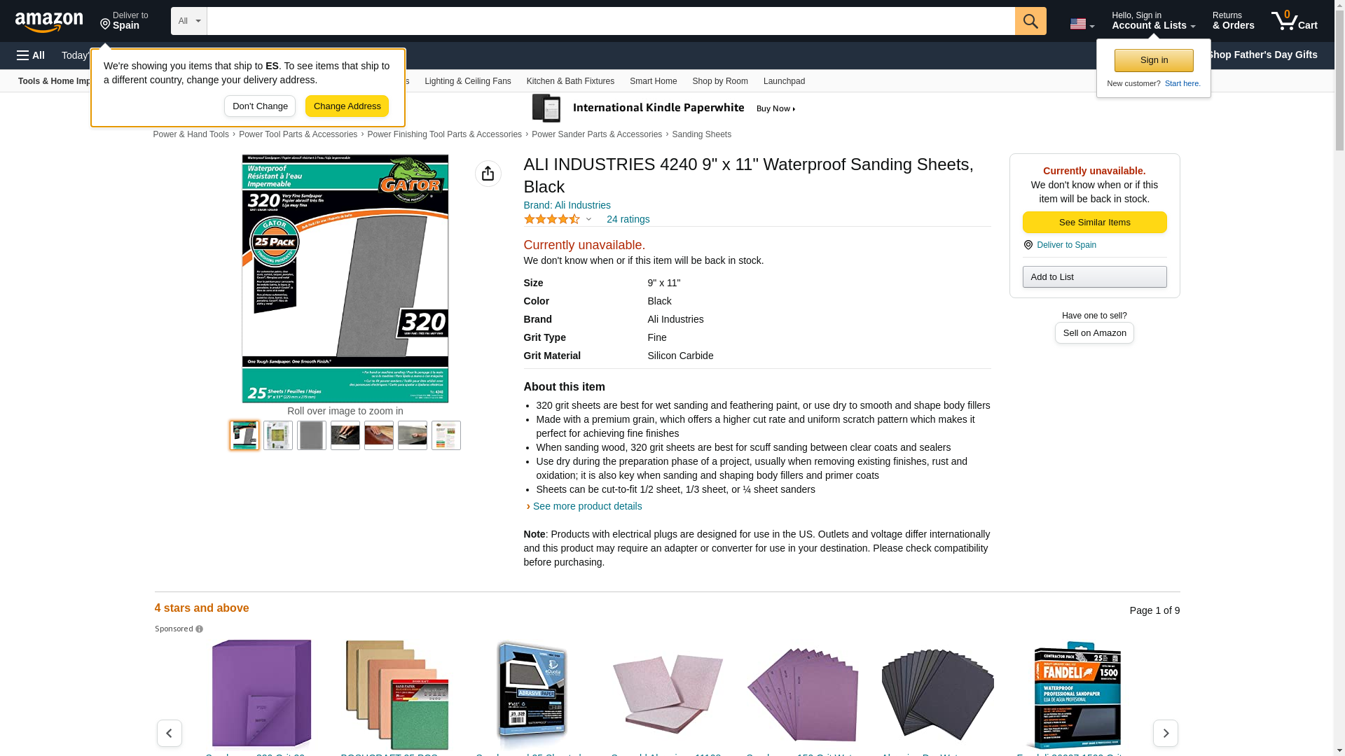This screenshot has width=1345, height=756.
Task: Expand the All search category dropdown
Action: (188, 21)
